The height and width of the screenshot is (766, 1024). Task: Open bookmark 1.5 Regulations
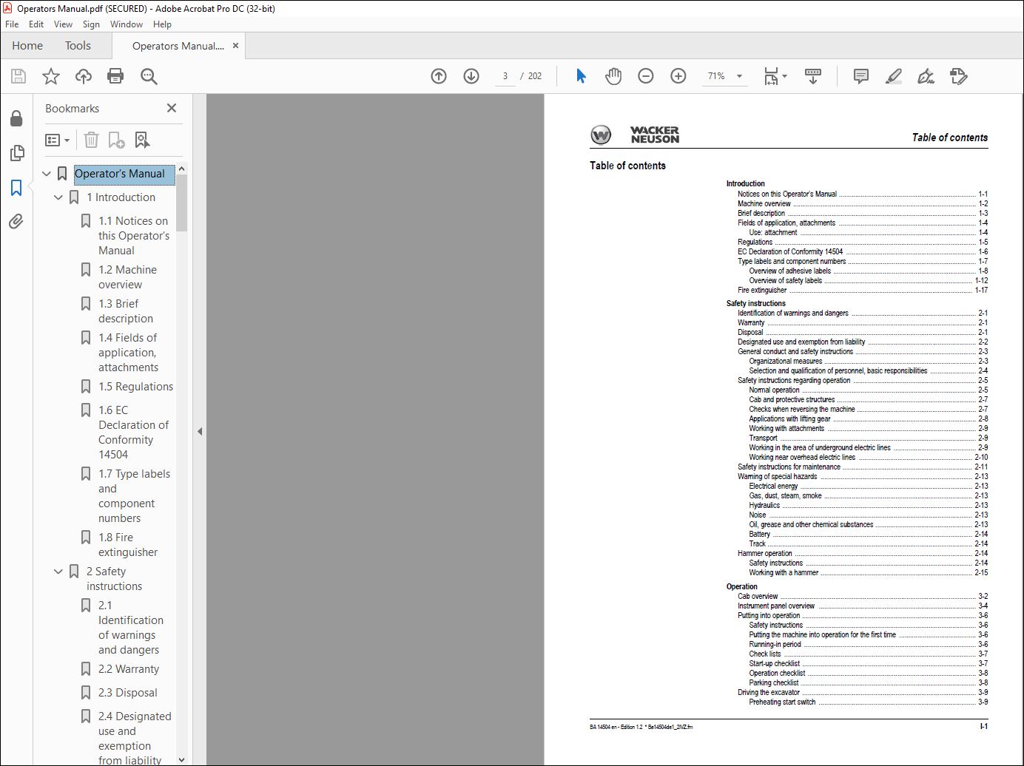coord(135,387)
